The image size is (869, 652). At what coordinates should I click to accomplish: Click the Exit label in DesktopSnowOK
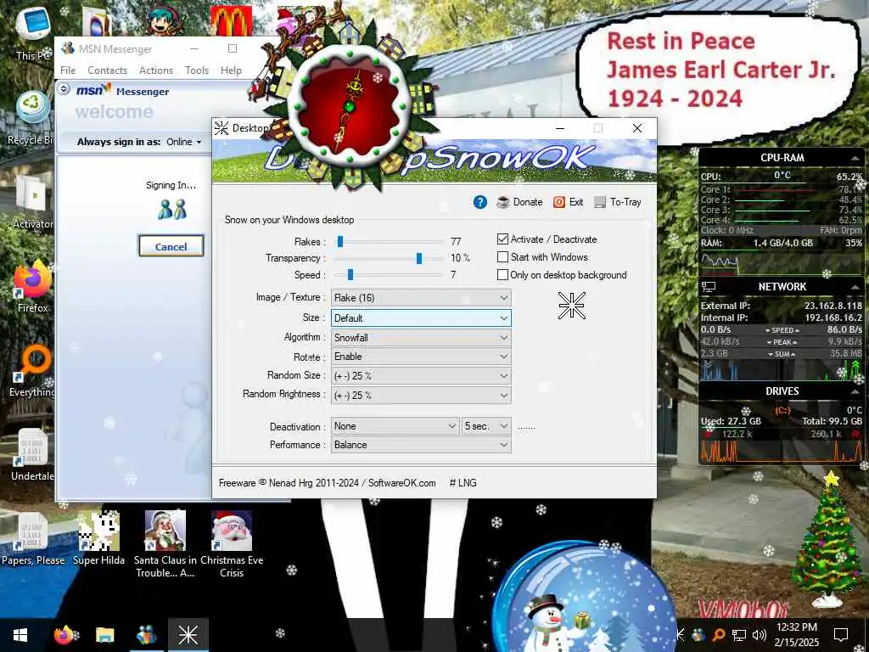[576, 202]
